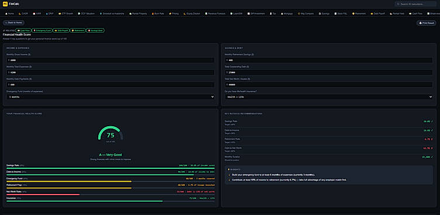The height and width of the screenshot is (215, 440).
Task: Switch to Snowball vs Avalanche calculator
Action: 112,13
